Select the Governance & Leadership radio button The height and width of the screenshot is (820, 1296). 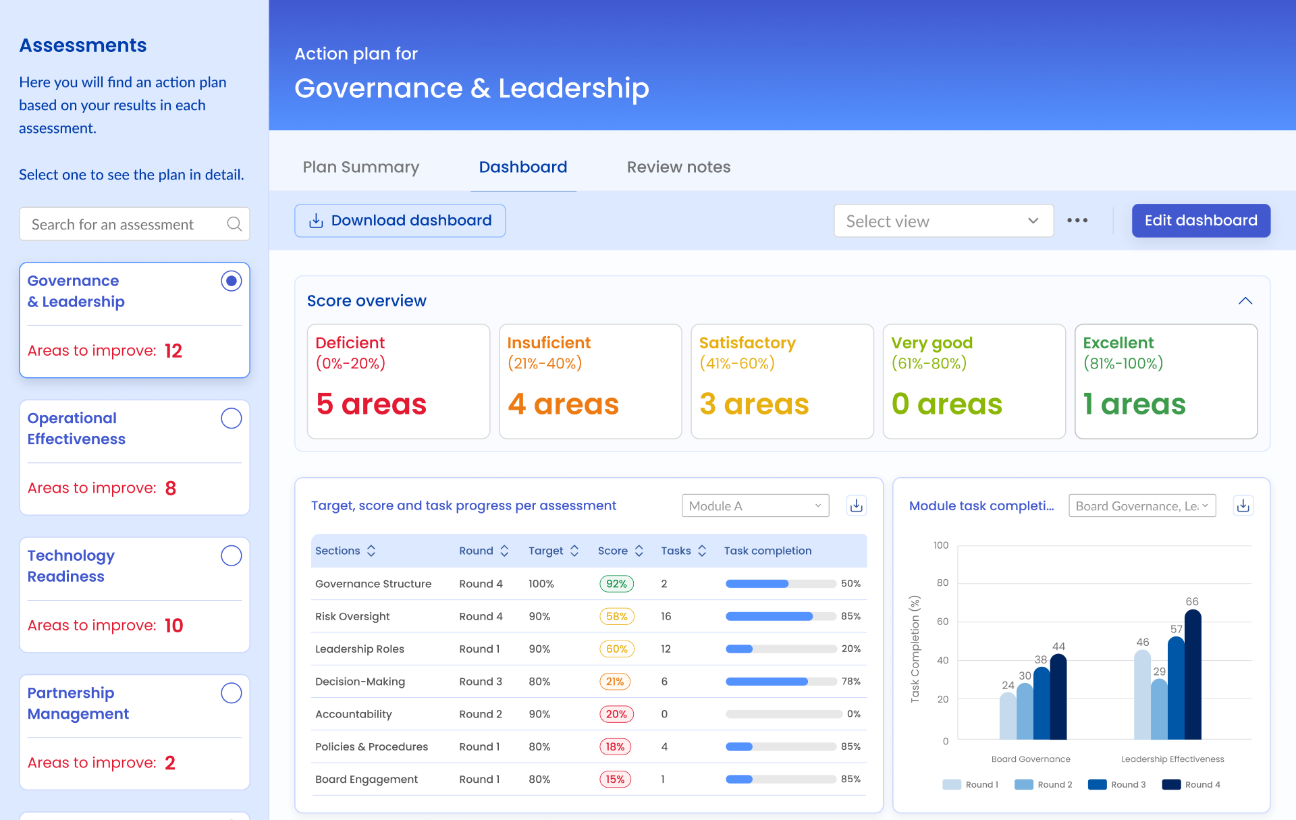click(x=232, y=281)
